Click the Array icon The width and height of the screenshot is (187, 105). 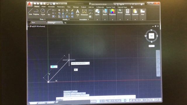point(67,16)
